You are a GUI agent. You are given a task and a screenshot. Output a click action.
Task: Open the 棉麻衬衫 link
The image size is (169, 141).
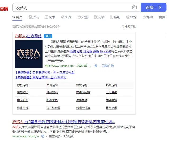pyautogui.click(x=22, y=100)
